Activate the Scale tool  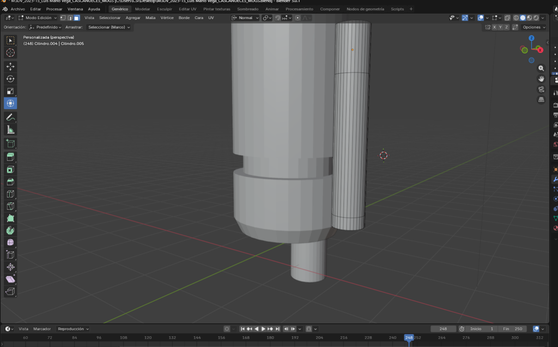tap(10, 91)
